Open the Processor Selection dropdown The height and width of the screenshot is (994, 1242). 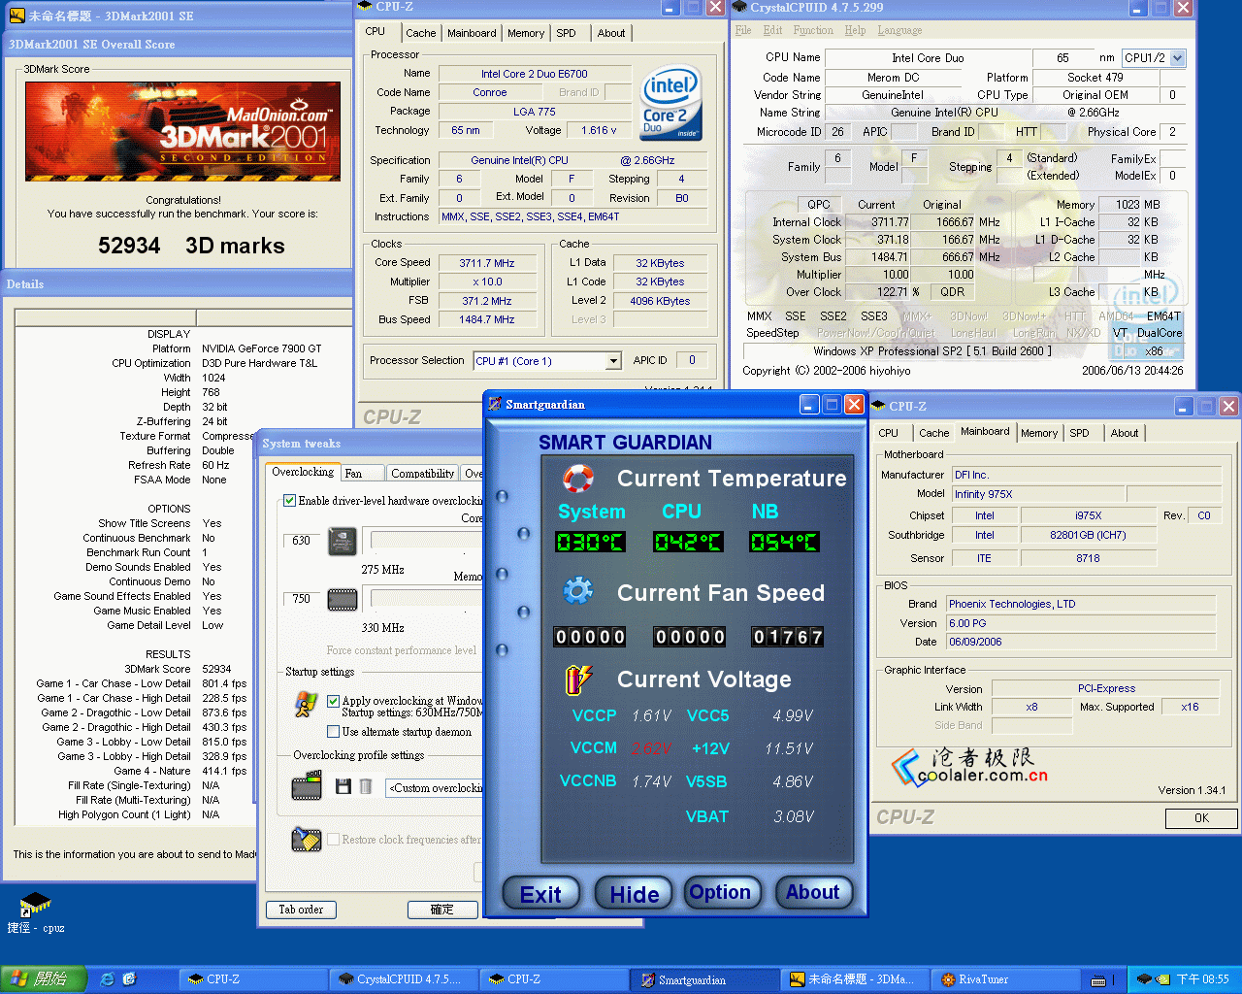coord(613,361)
